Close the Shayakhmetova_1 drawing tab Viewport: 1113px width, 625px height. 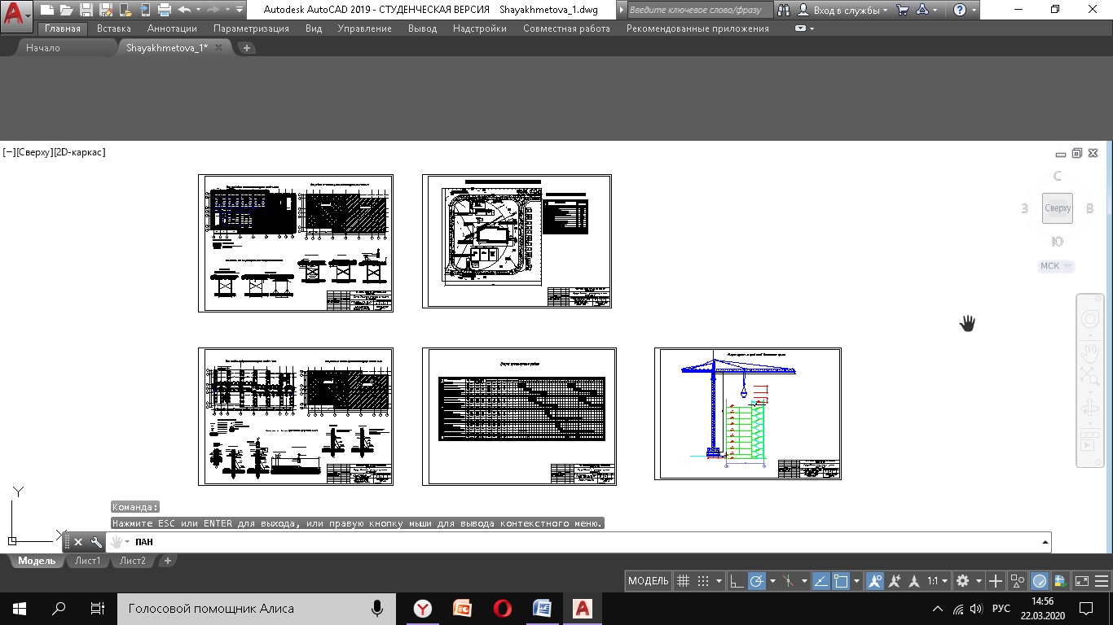tap(218, 48)
